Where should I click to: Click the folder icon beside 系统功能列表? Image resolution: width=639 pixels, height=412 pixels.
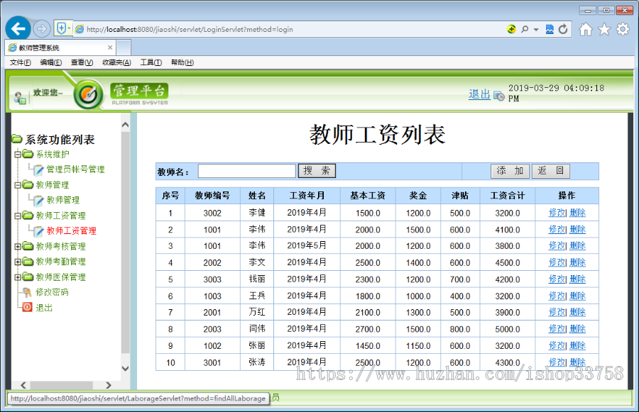point(16,139)
